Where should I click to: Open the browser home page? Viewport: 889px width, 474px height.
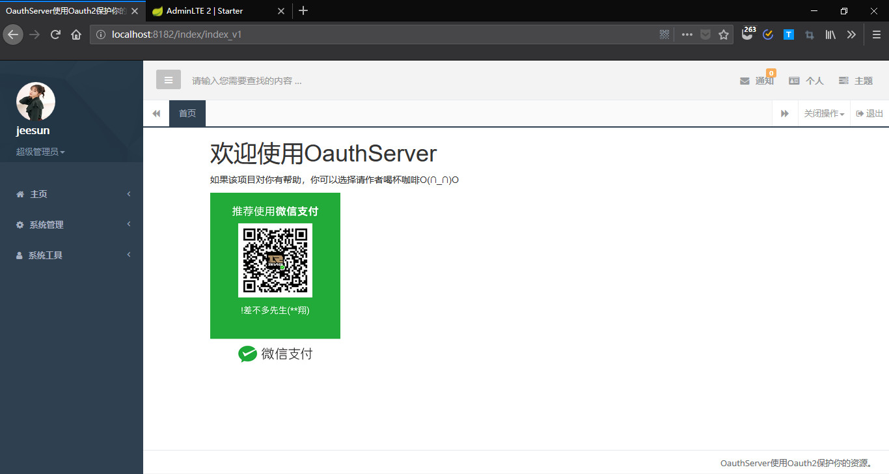point(76,35)
